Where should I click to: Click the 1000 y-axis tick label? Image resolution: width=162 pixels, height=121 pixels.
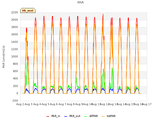(x=15, y=56)
